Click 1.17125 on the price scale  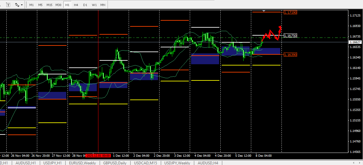355,16
